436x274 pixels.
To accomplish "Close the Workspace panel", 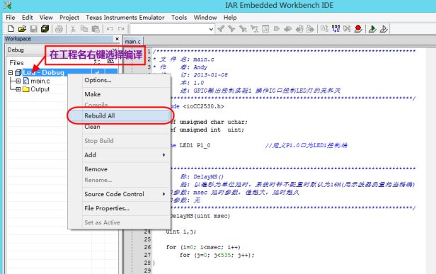I will point(117,39).
